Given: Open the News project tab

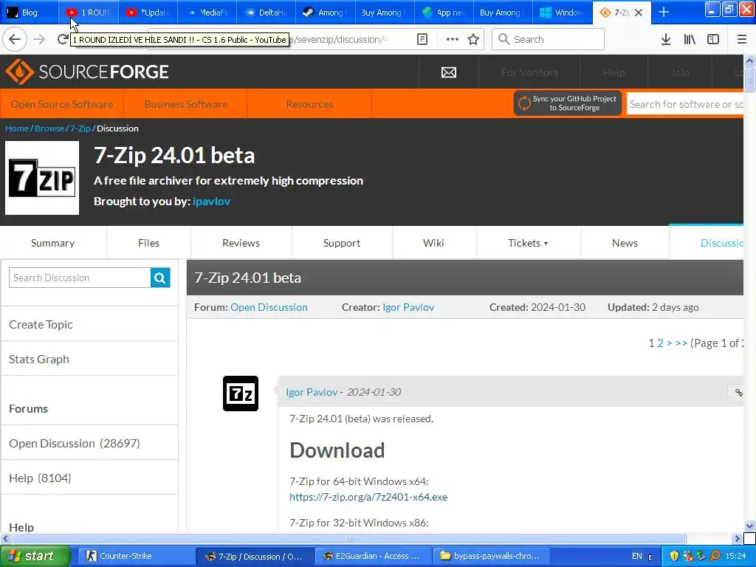Looking at the screenshot, I should point(625,243).
